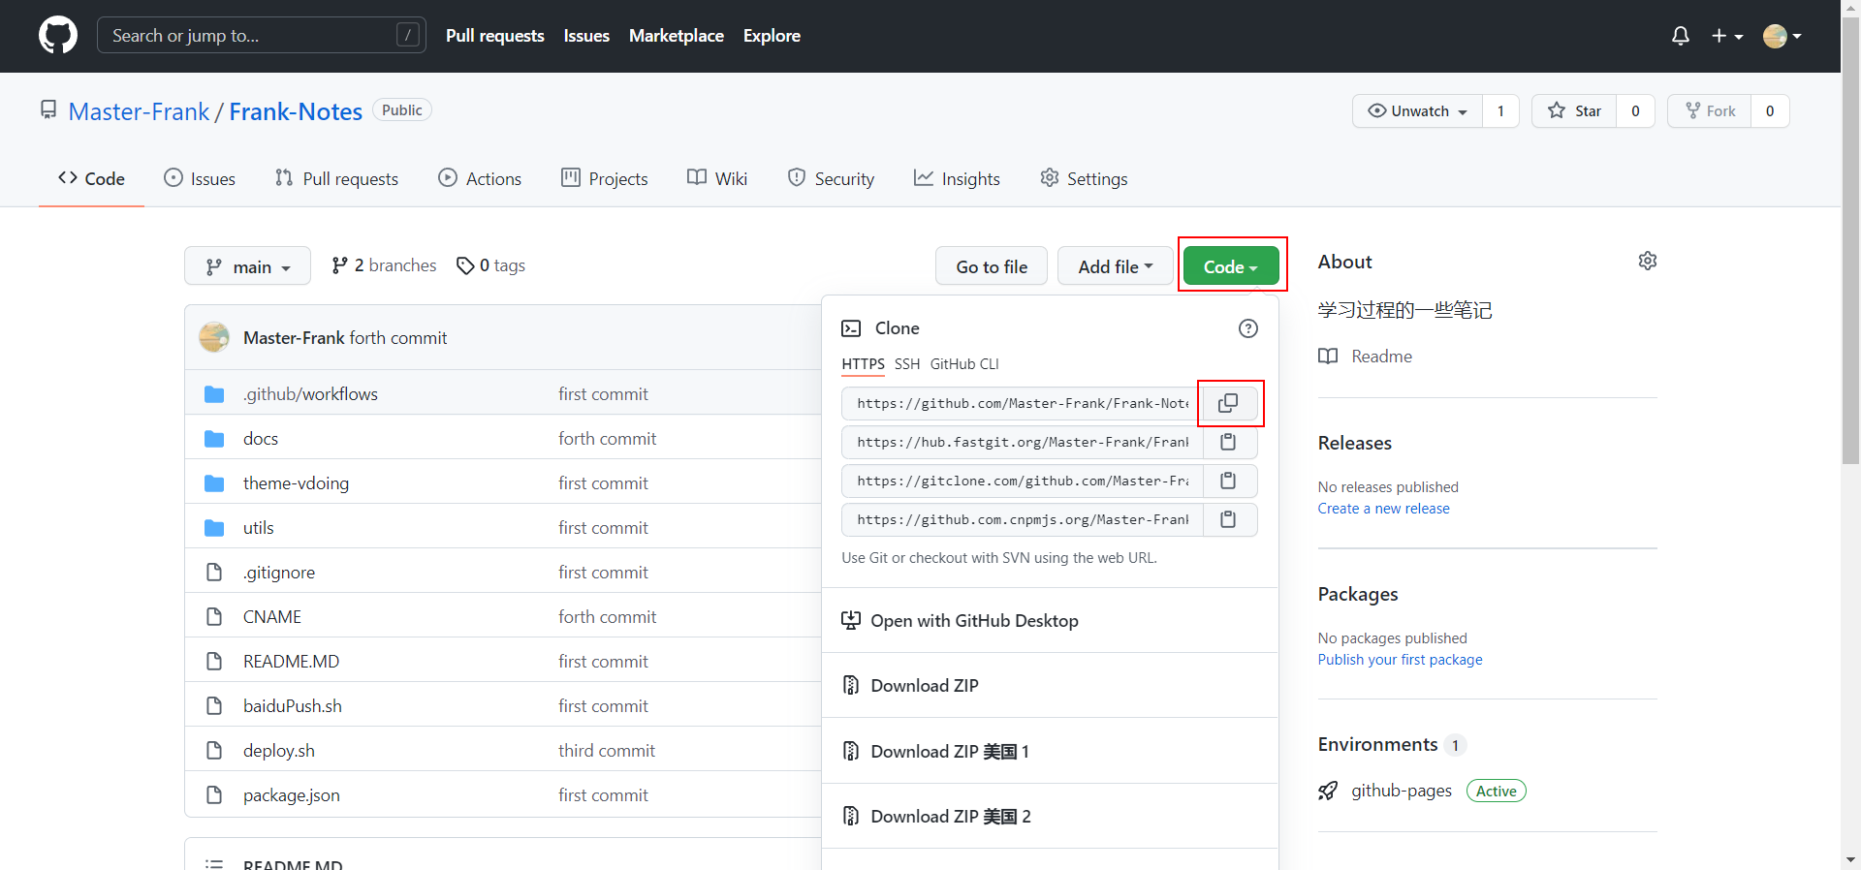Open the Wiki tab
The width and height of the screenshot is (1861, 870).
point(717,178)
